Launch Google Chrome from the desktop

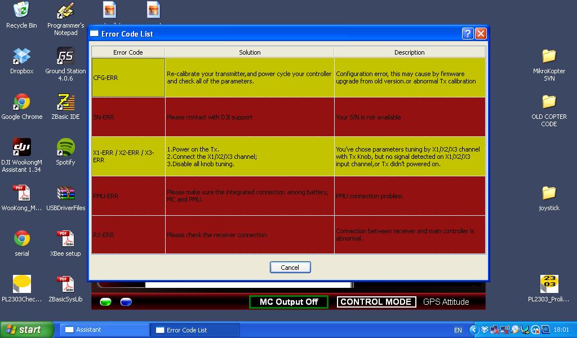pyautogui.click(x=21, y=103)
